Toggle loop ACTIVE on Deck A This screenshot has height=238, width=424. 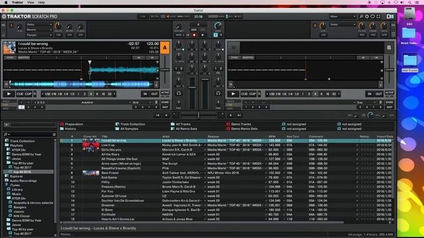coord(165,93)
